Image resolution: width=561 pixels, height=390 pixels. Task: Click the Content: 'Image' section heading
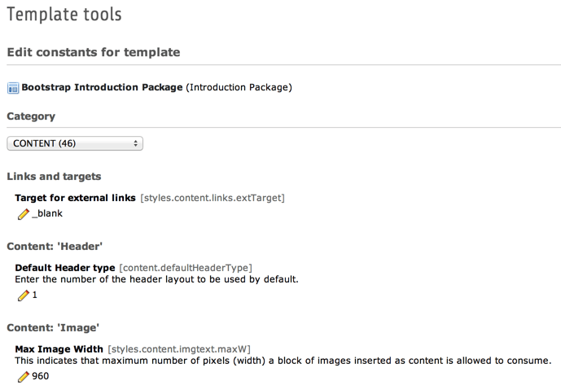click(53, 327)
